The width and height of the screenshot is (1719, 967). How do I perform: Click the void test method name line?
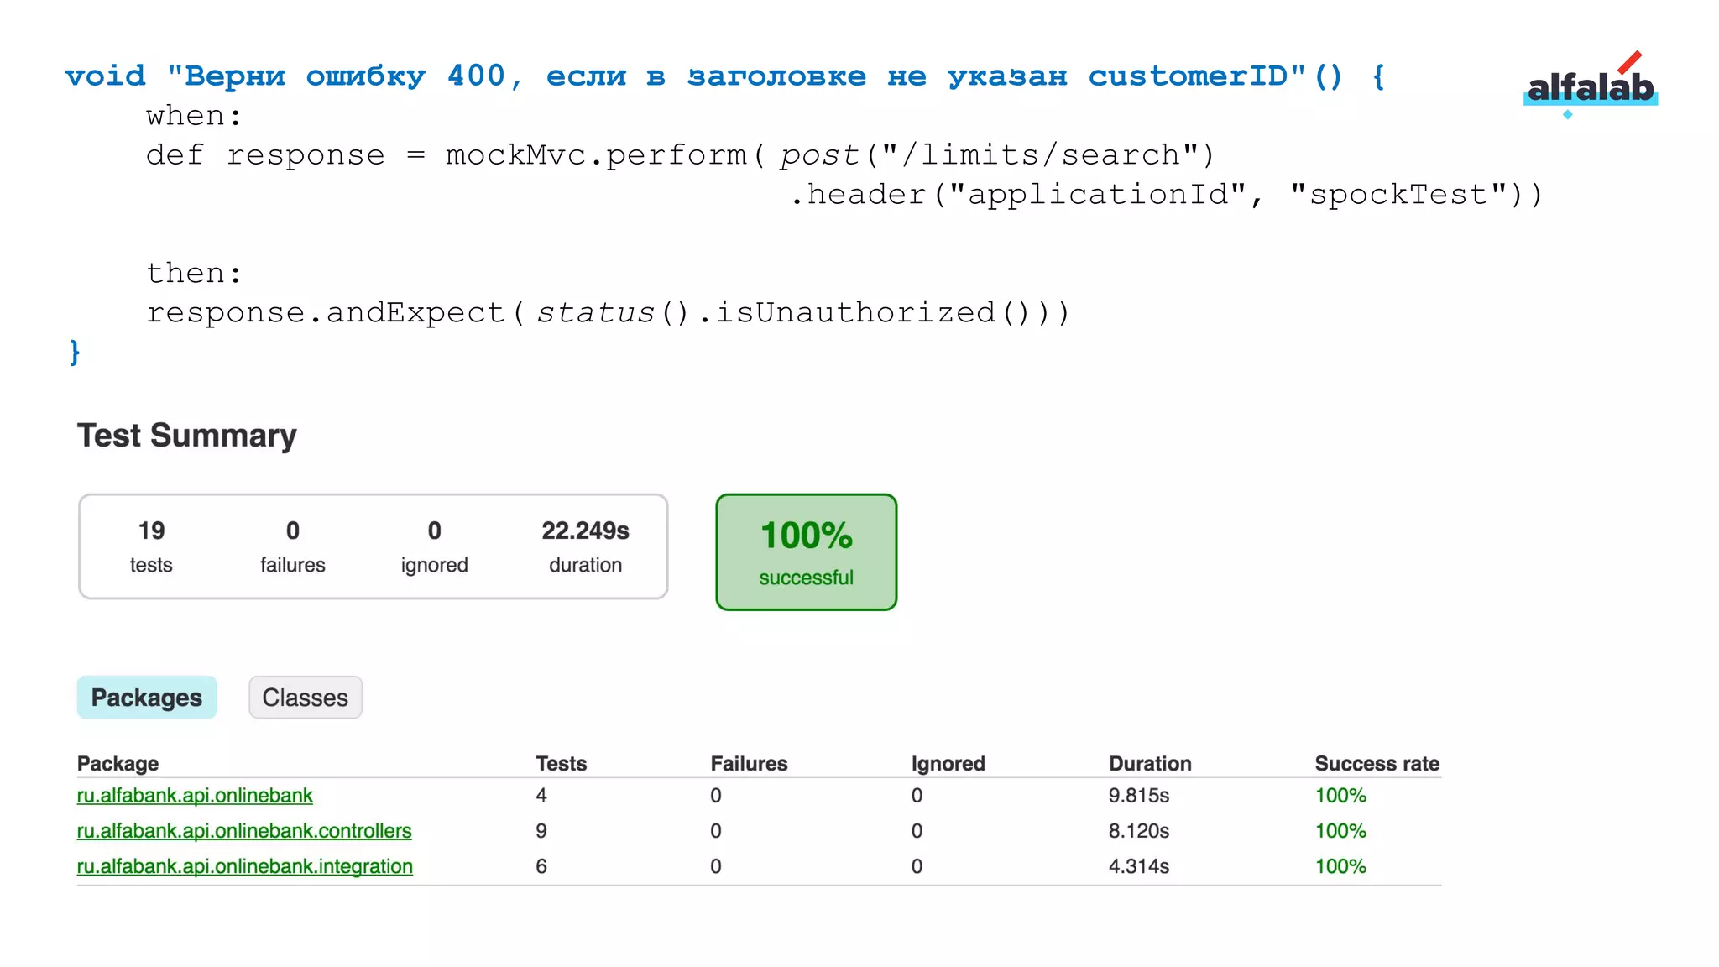pos(725,76)
